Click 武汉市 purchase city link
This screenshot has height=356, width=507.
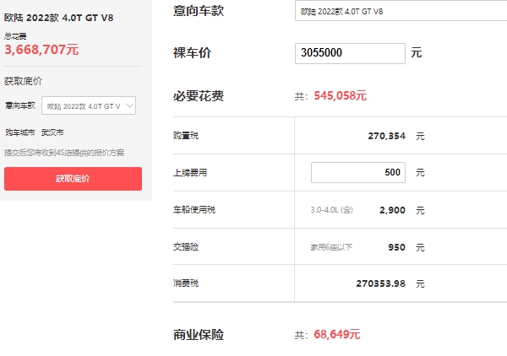click(x=52, y=132)
